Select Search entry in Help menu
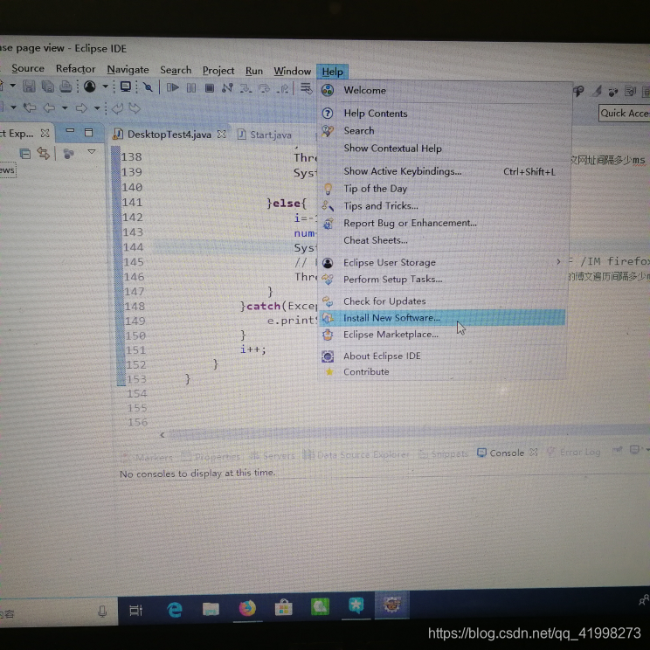Viewport: 650px width, 650px height. (x=444, y=130)
